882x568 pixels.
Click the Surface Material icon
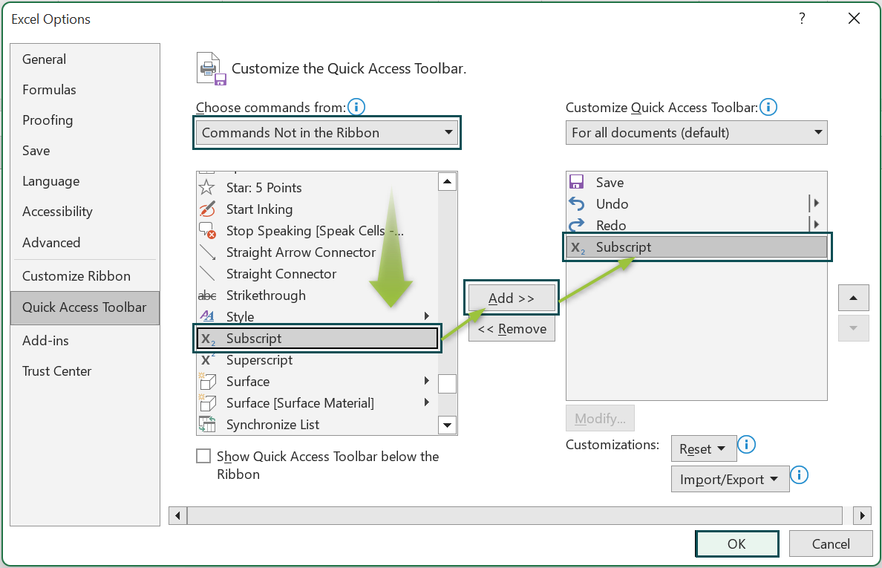click(207, 402)
